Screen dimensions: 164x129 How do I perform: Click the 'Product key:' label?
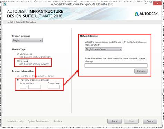tap(54, 83)
